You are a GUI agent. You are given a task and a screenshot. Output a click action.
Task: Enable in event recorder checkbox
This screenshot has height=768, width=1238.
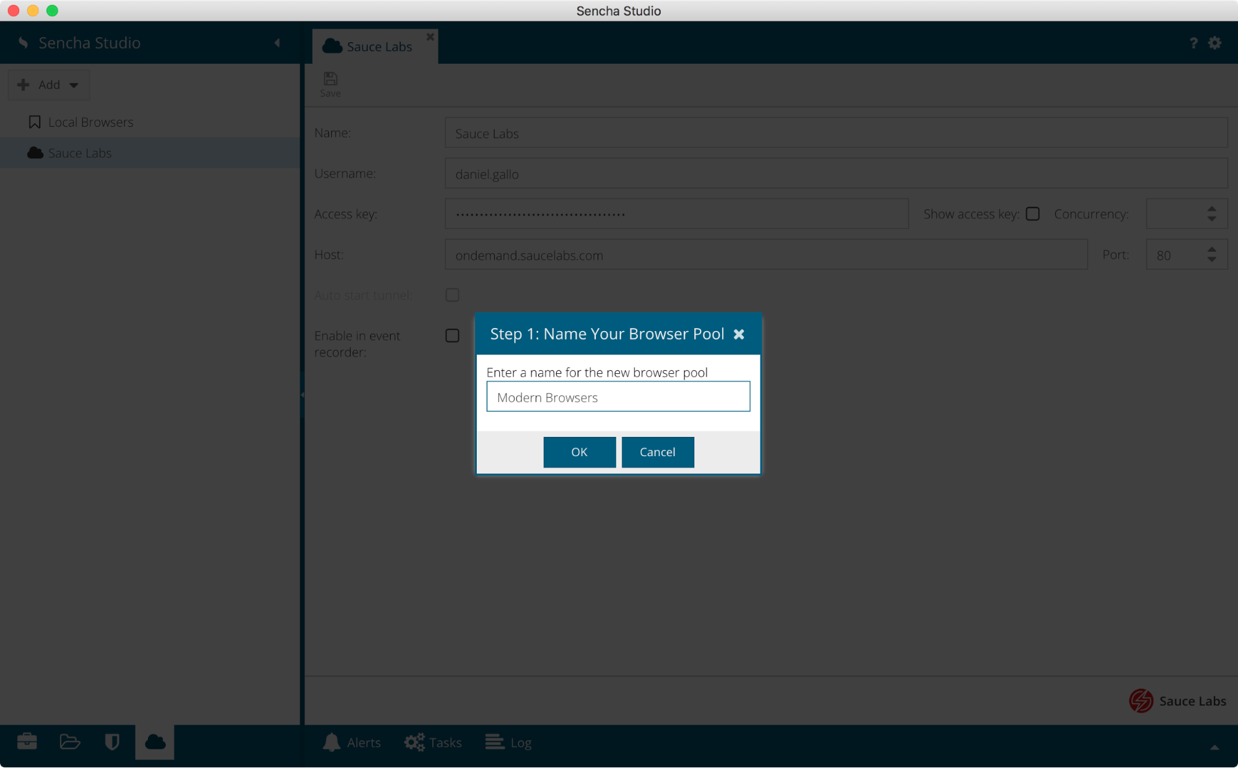click(452, 335)
